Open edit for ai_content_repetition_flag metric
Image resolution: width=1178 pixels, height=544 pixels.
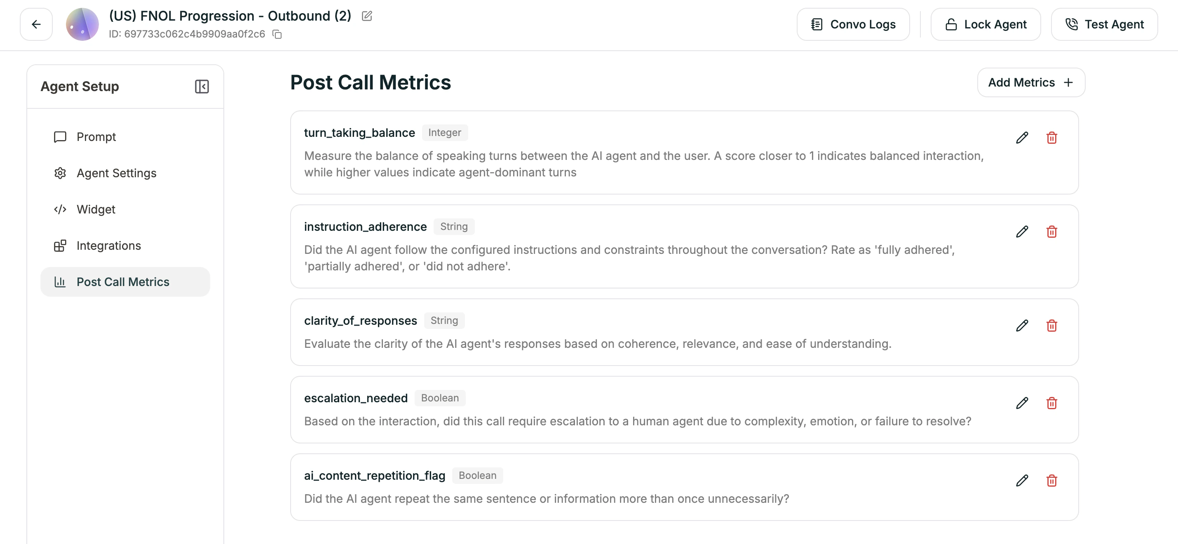[x=1022, y=481]
